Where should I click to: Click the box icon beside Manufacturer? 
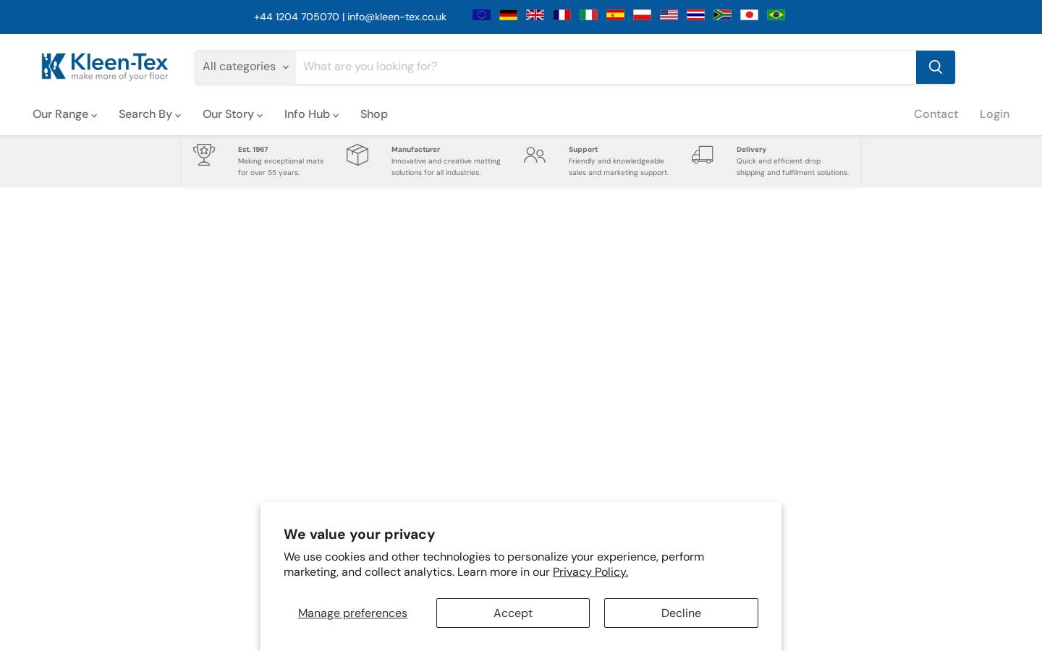tap(357, 155)
